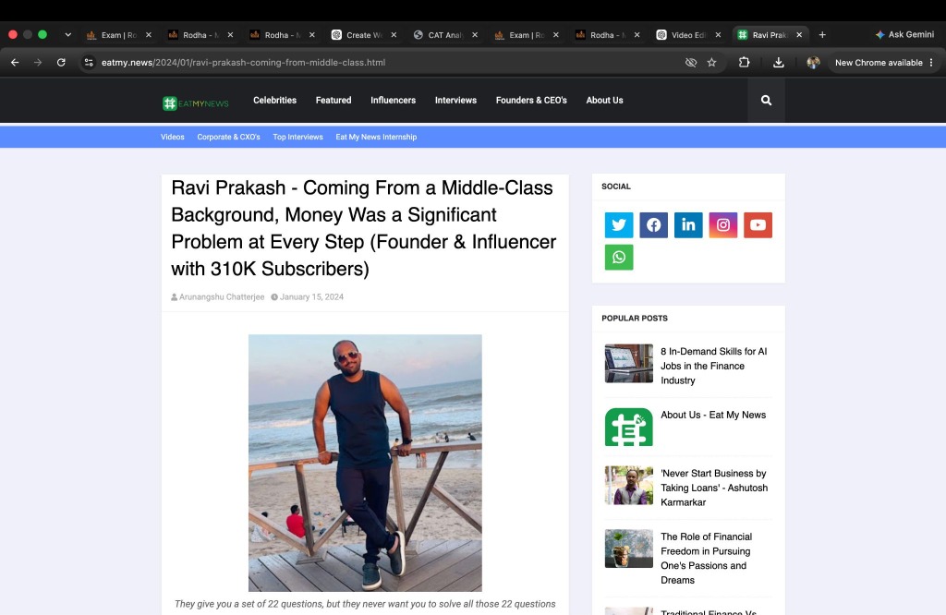
Task: Open Chrome three-dot menu
Action: point(931,62)
